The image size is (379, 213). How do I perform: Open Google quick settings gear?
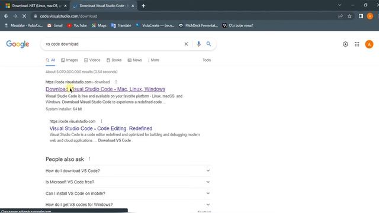[x=345, y=44]
